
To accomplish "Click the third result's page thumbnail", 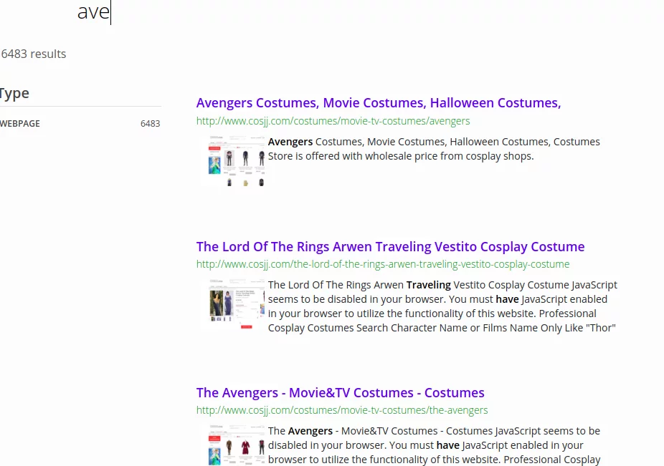I will click(x=237, y=445).
